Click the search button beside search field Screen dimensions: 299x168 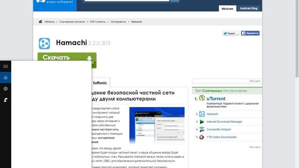(175, 0)
